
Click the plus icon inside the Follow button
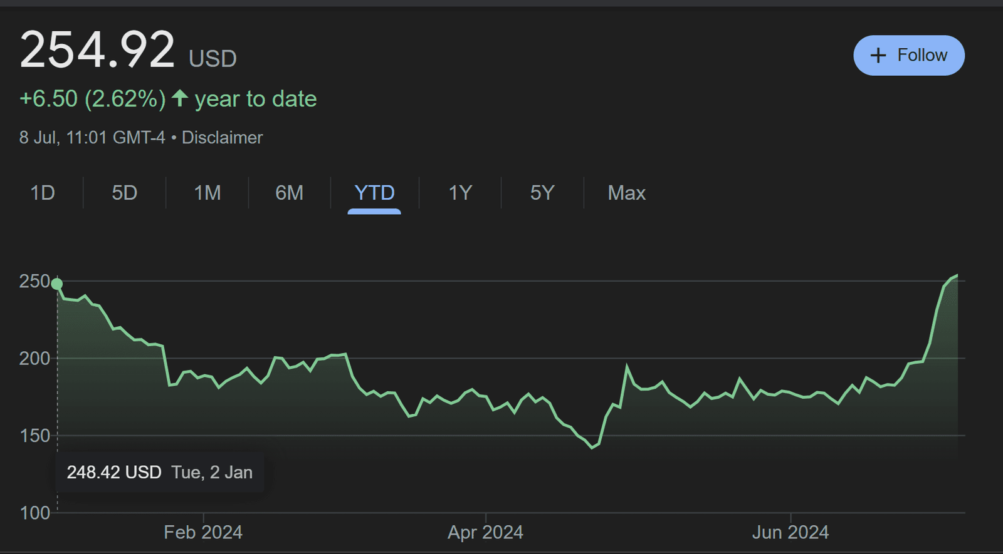(x=878, y=56)
